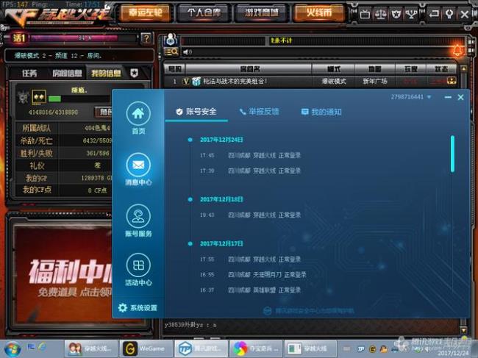Image resolution: width=478 pixels, height=358 pixels.
Task: Click the Internet Explorer quick launch icon
Action: pyautogui.click(x=43, y=346)
